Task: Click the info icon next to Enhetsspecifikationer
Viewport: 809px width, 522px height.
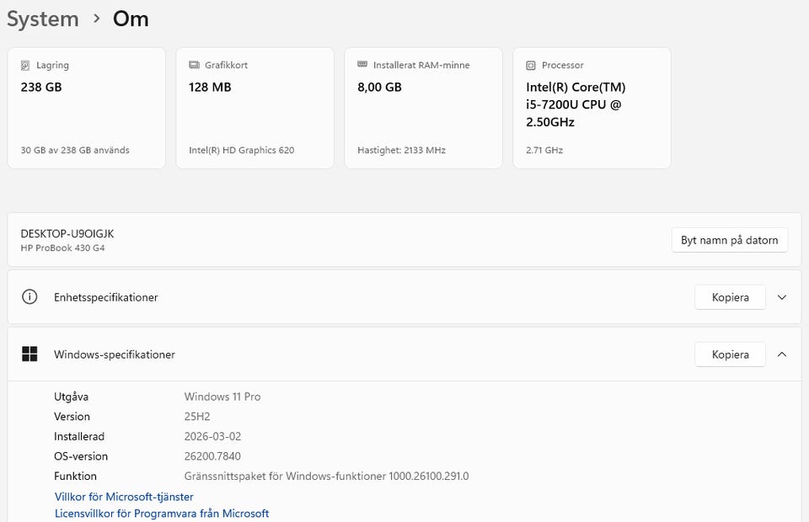Action: click(29, 297)
